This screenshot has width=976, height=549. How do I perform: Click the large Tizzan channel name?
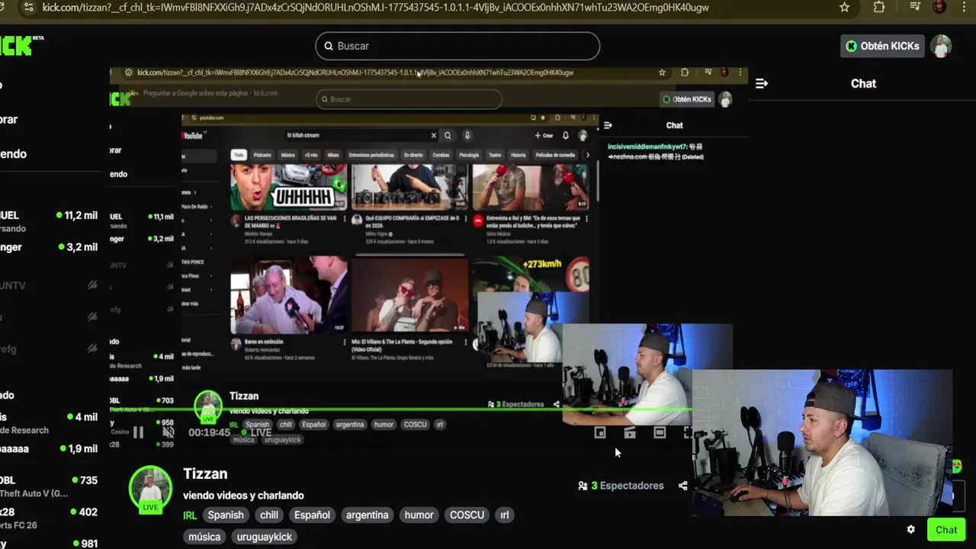coord(205,474)
